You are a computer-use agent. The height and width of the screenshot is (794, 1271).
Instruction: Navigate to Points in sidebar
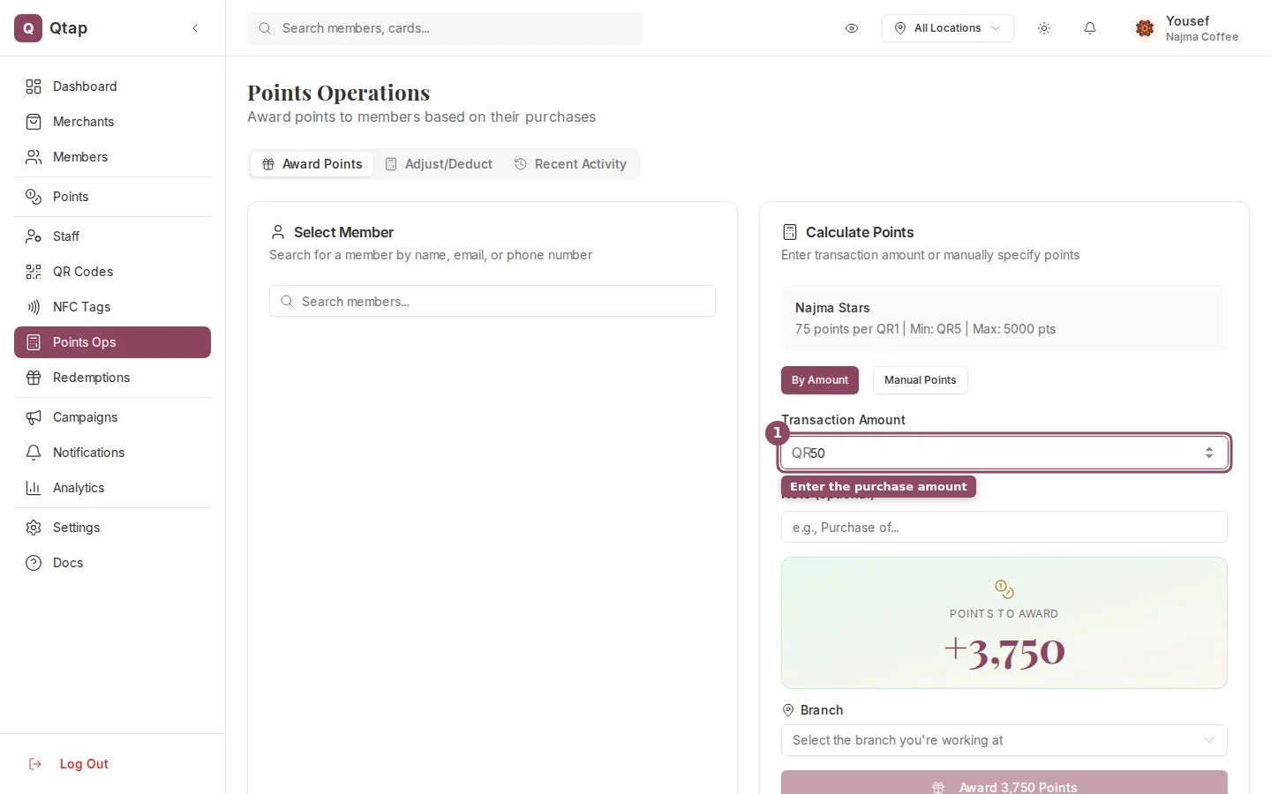(112, 197)
